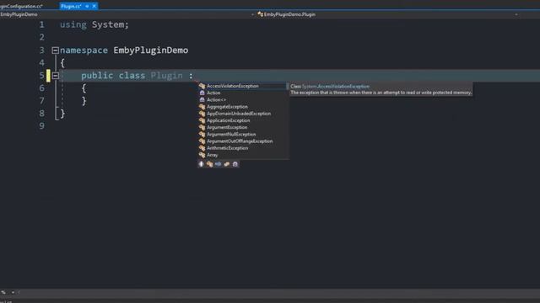
Task: Click the delegate icon beside Action<>
Action: click(202, 99)
